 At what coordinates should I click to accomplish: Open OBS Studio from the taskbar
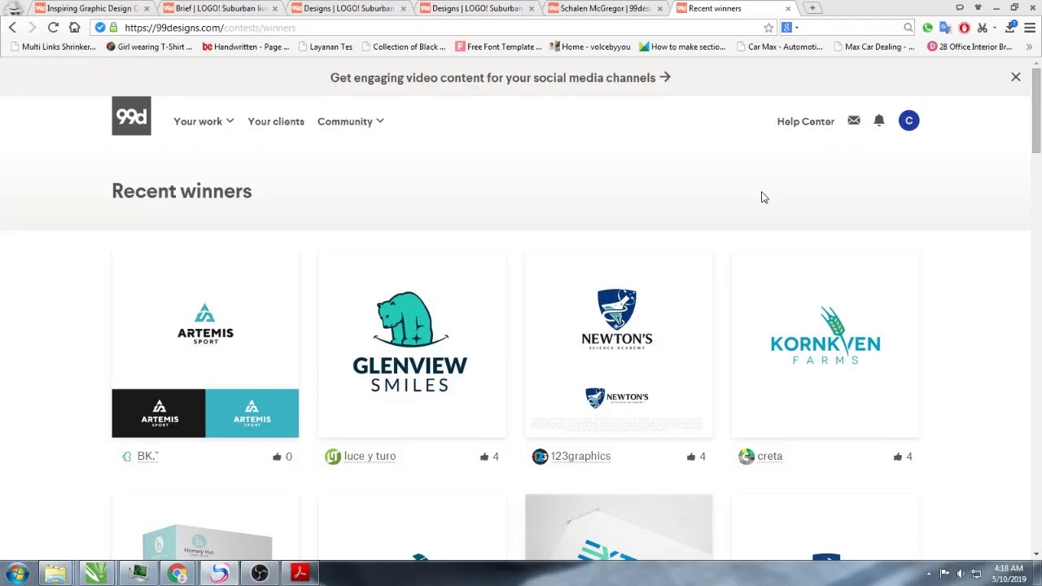tap(260, 574)
